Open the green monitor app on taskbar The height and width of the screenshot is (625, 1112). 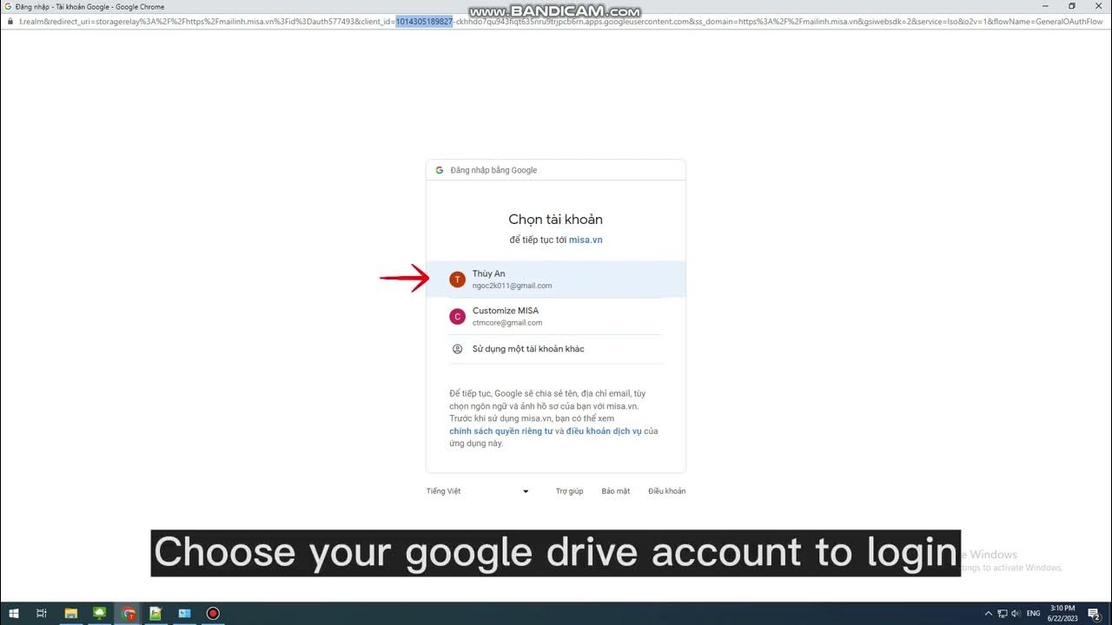tap(100, 614)
